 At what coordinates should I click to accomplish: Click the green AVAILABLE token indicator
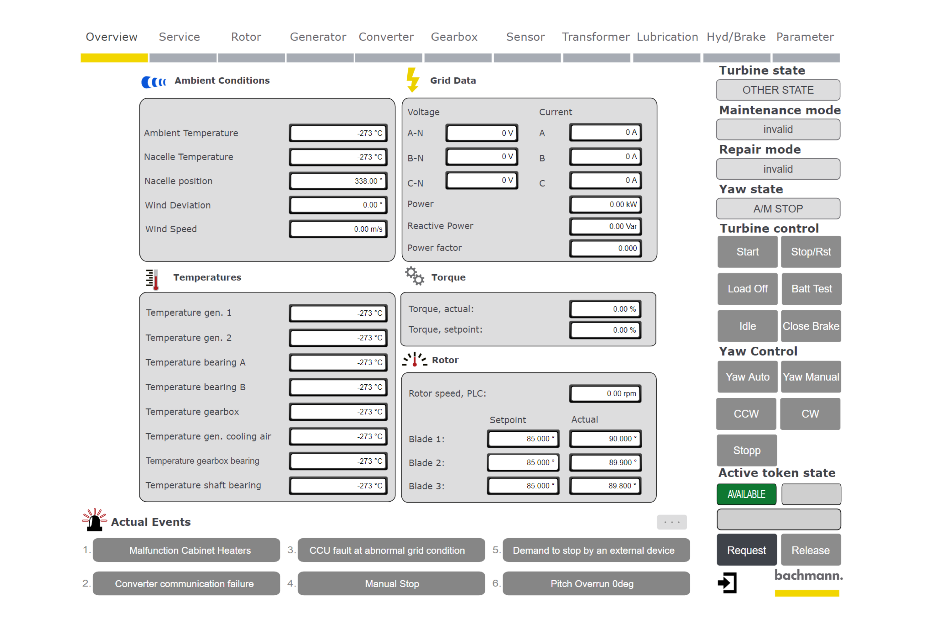tap(746, 494)
